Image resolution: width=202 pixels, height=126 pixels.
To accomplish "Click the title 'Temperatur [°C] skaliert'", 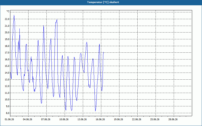I will coord(103,2).
